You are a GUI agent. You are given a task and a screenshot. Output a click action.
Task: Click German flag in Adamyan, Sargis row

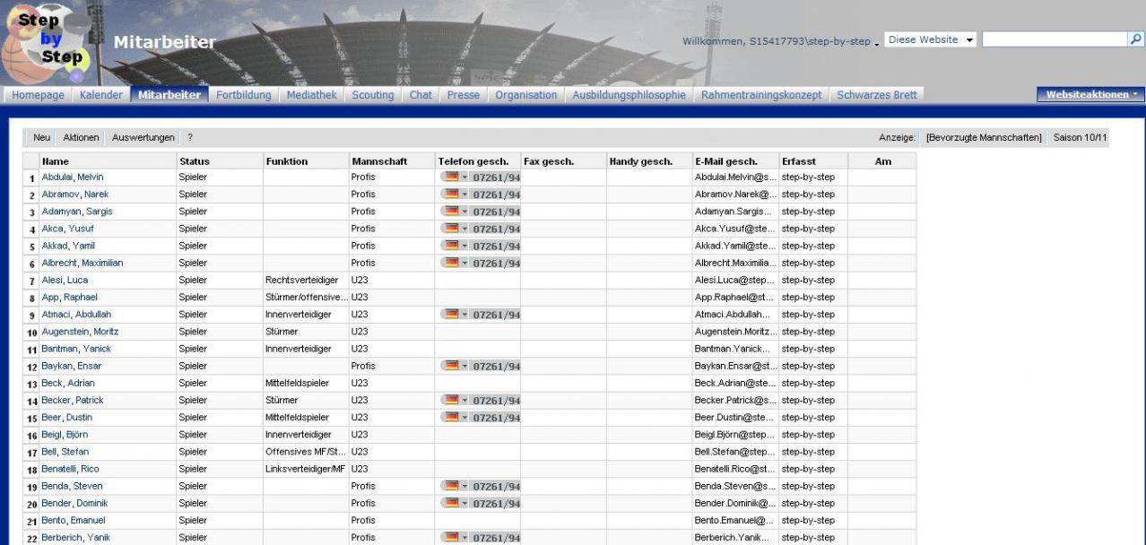[450, 212]
